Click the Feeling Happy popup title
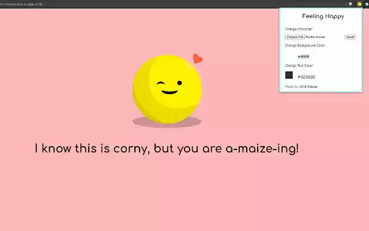The image size is (369, 231). pos(323,16)
